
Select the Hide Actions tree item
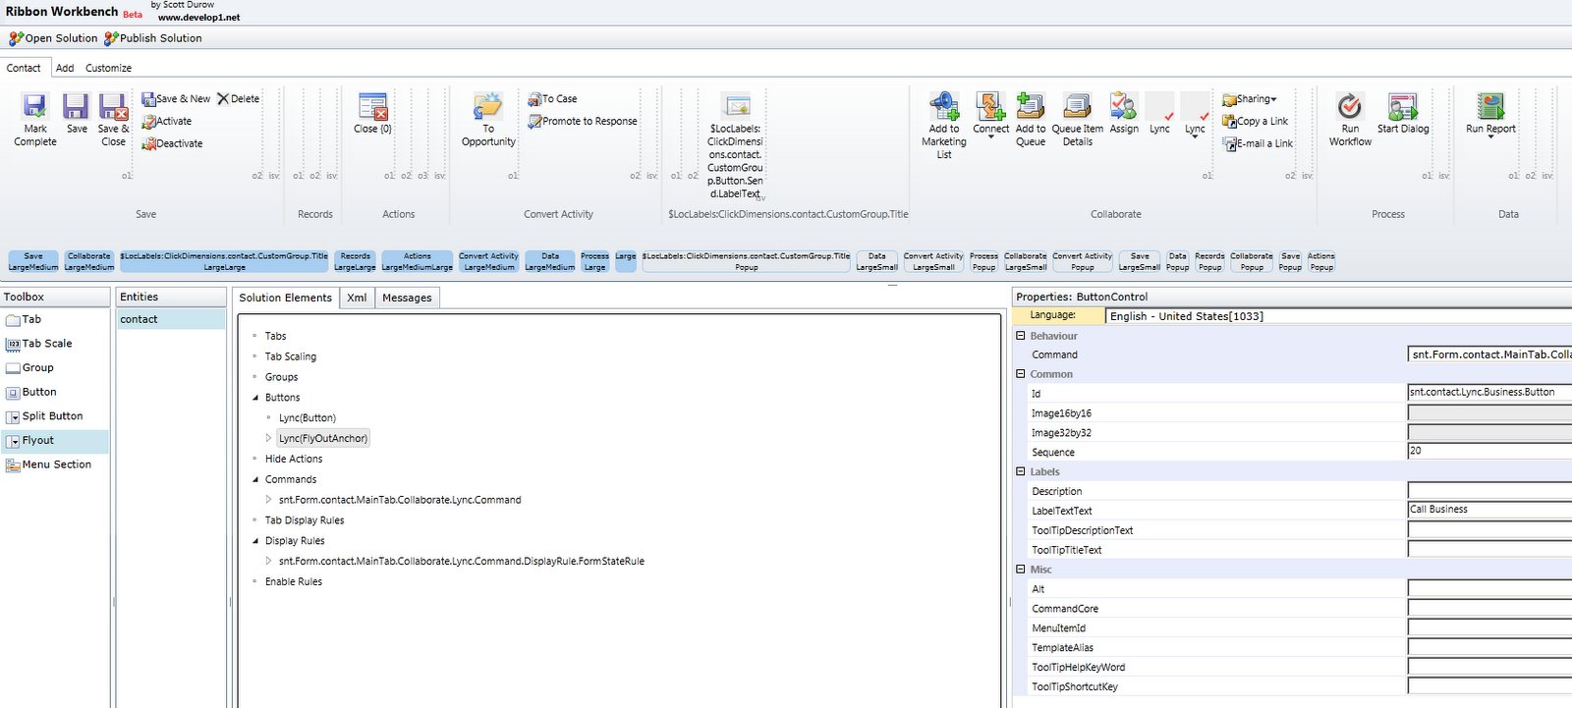(x=294, y=460)
